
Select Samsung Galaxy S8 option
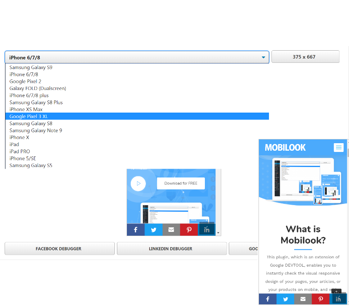[x=137, y=123]
